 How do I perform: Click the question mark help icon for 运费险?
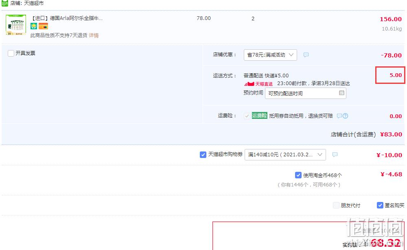pyautogui.click(x=345, y=116)
